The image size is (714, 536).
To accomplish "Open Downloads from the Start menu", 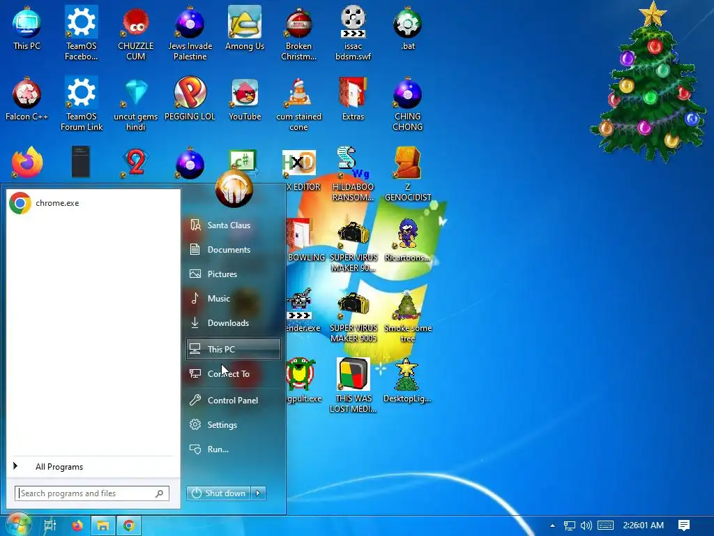I will pos(234,322).
